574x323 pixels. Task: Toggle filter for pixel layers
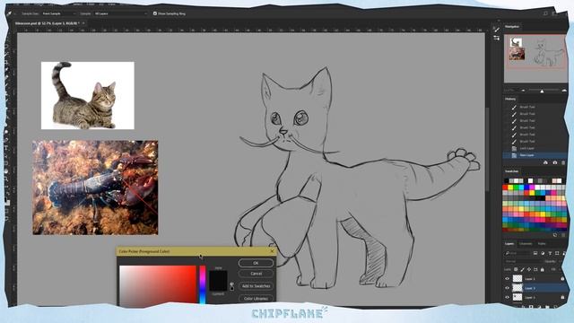pos(535,253)
